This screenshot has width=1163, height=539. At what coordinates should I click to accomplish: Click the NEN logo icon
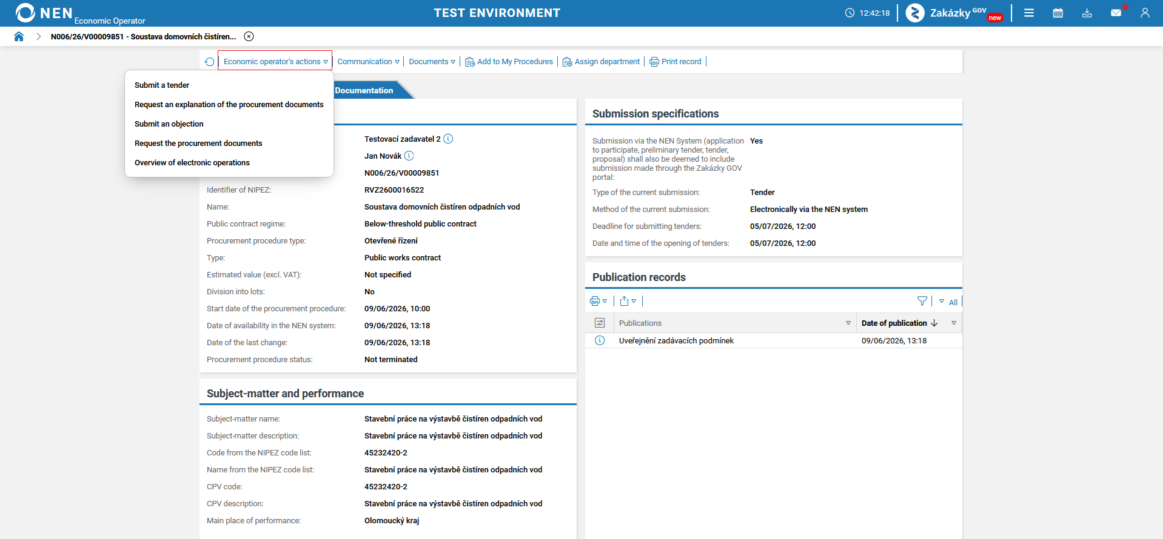click(x=25, y=13)
